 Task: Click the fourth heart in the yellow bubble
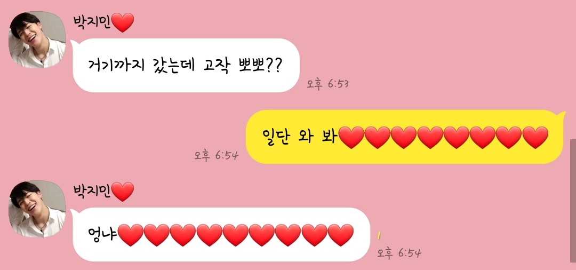pos(430,137)
